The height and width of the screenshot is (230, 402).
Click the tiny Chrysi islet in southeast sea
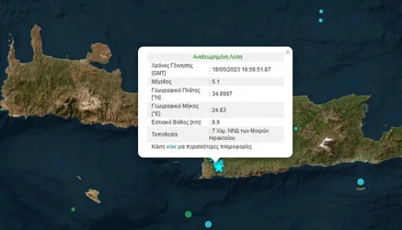(x=360, y=189)
